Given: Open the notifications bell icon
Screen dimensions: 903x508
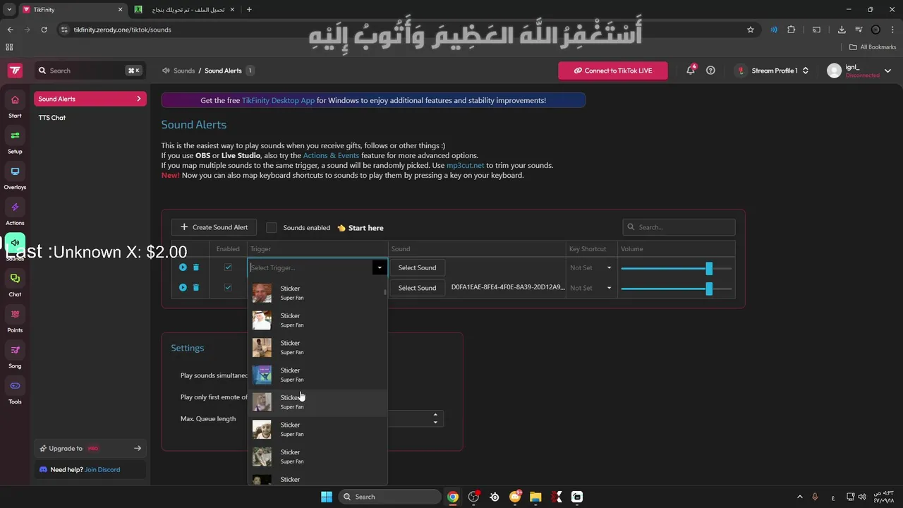Looking at the screenshot, I should coord(691,71).
